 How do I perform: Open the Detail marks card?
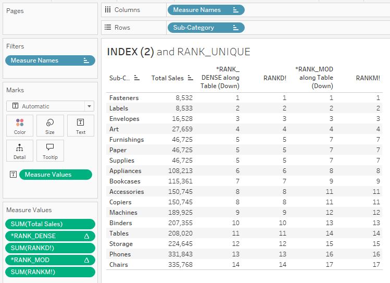tap(20, 151)
